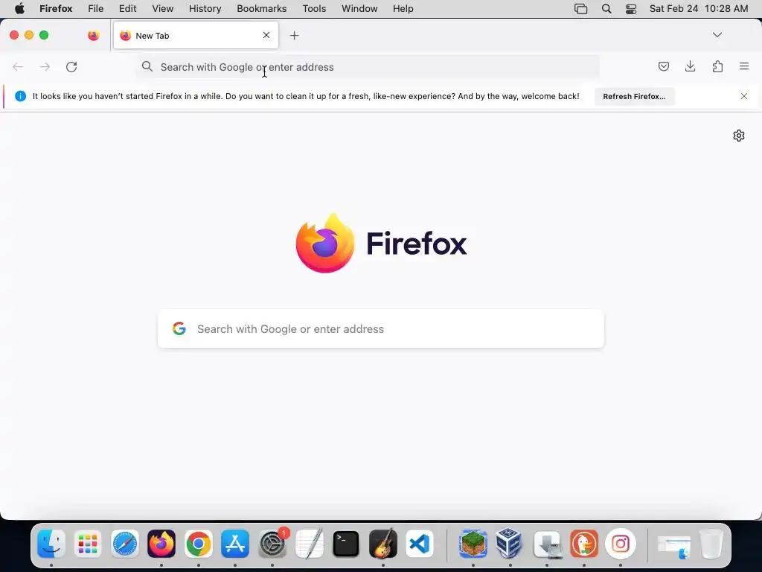Open the File menu
Image resolution: width=762 pixels, height=572 pixels.
tap(96, 9)
